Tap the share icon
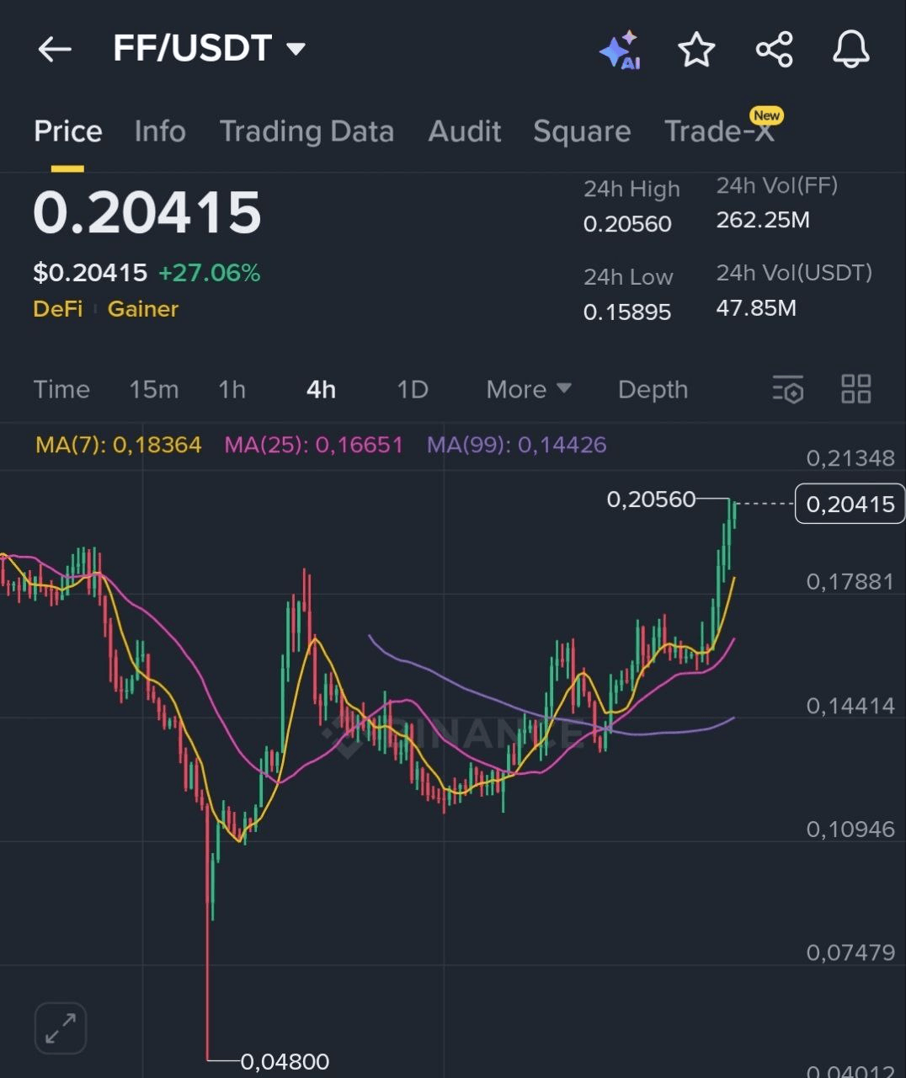Viewport: 906px width, 1078px height. [774, 50]
